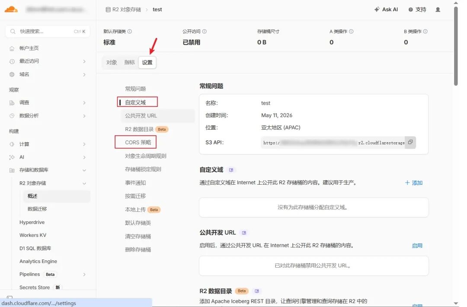Click 启用 for 公共开发 URL

tap(417, 246)
